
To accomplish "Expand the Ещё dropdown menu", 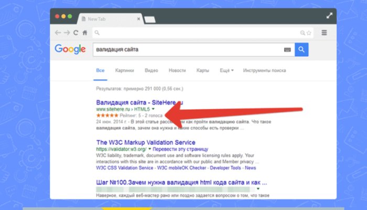I will (x=226, y=70).
